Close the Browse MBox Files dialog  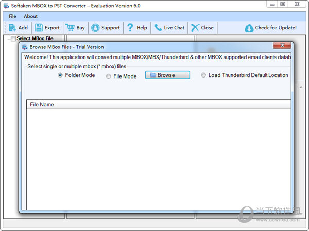[282, 45]
